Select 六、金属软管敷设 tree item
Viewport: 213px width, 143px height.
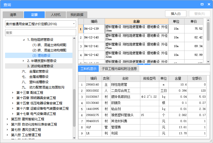[x=35, y=71]
